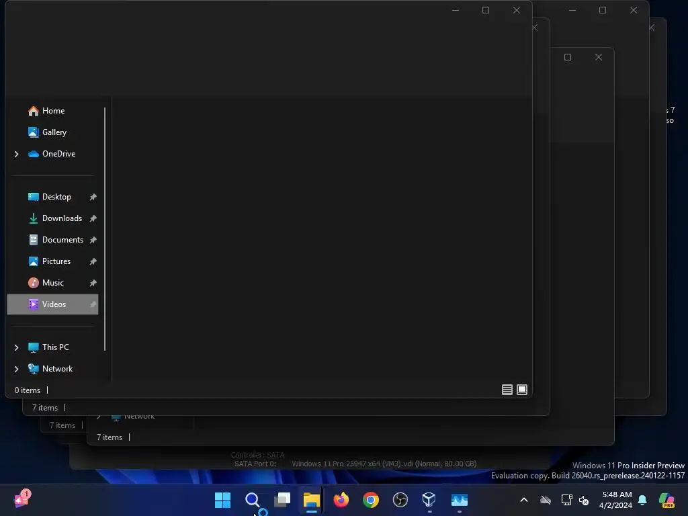Minimize the front File Explorer window

click(456, 10)
